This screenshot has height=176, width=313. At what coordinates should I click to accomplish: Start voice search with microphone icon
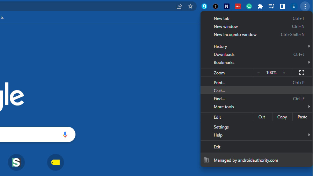tap(65, 134)
